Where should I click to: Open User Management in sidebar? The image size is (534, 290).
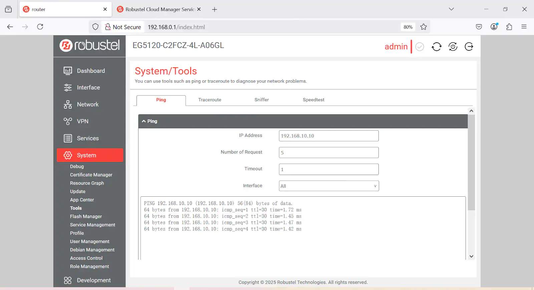pos(89,241)
